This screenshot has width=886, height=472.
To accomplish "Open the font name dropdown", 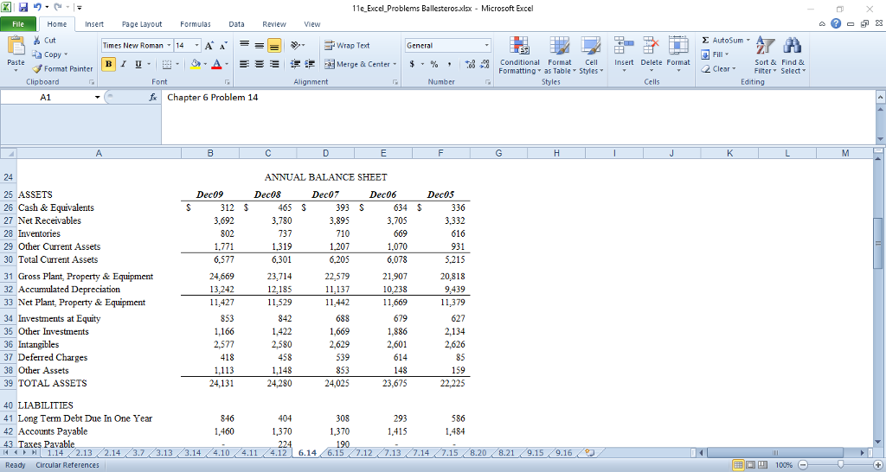I will coord(169,45).
